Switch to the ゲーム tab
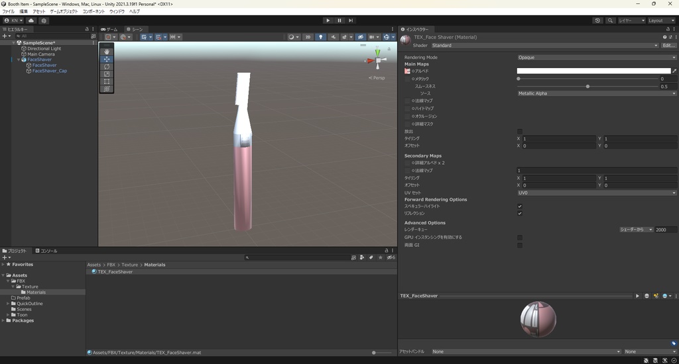The width and height of the screenshot is (679, 364). 109,29
